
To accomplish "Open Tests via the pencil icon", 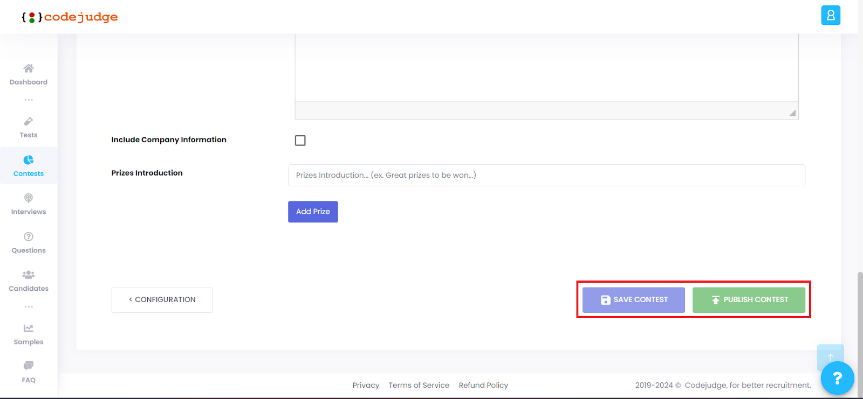I will click(29, 121).
